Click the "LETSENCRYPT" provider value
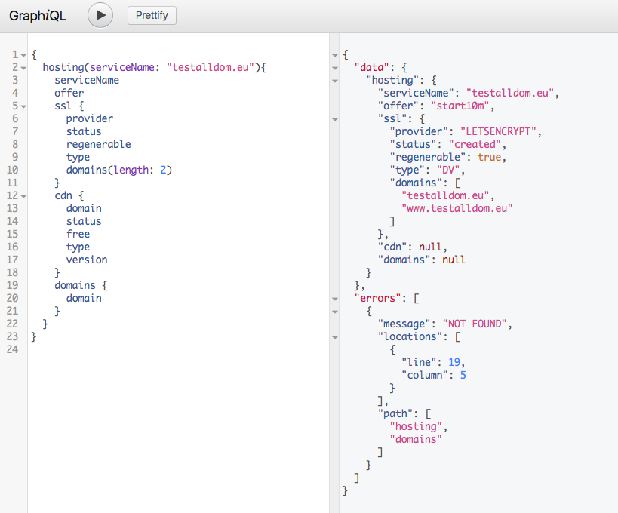This screenshot has height=513, width=618. click(498, 131)
